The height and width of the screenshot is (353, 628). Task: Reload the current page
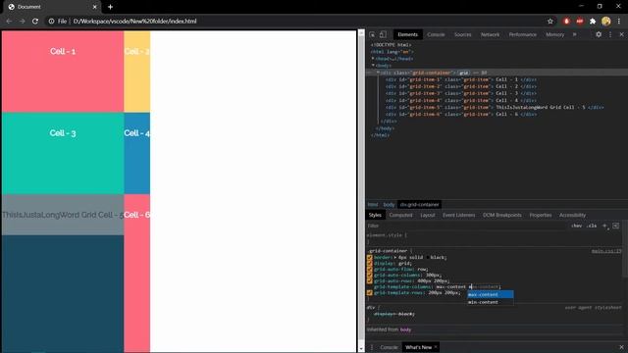pyautogui.click(x=35, y=22)
